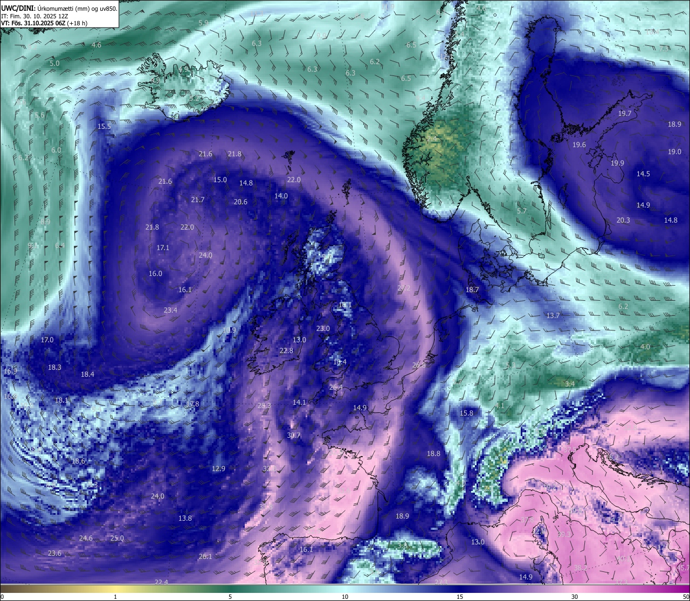Click the map value 5.0
Screen dimensions: 690x601
point(54,64)
